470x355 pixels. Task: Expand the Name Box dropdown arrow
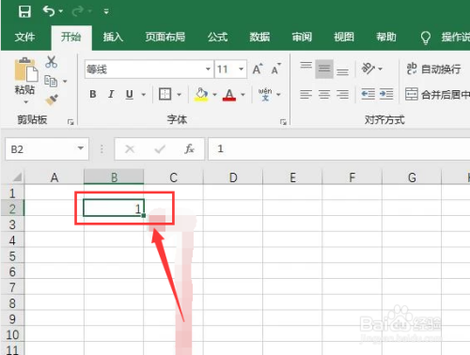click(81, 148)
